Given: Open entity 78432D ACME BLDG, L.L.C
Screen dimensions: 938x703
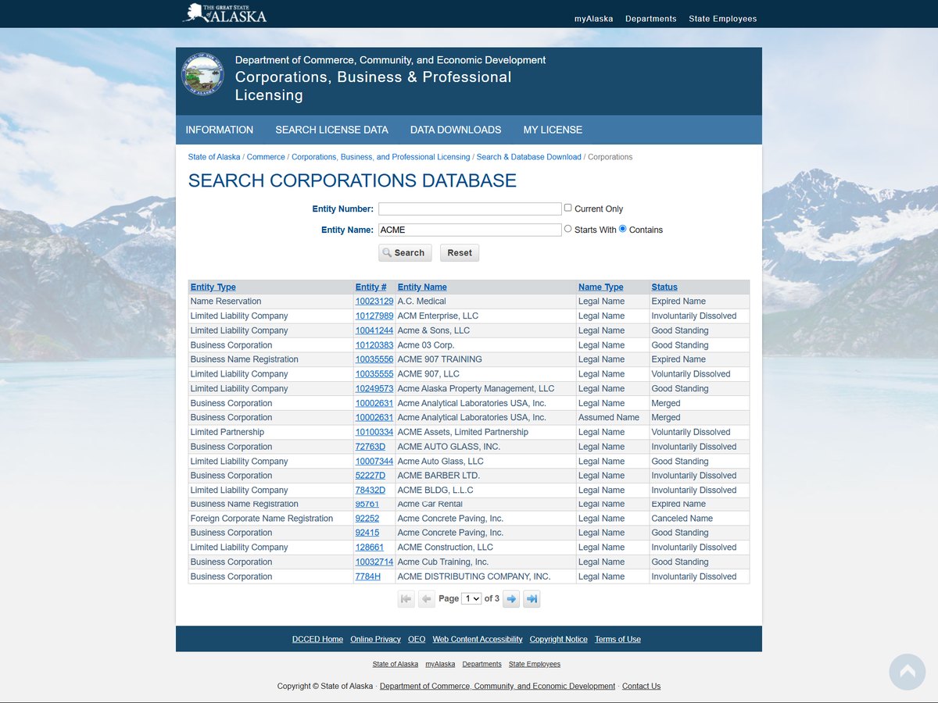Looking at the screenshot, I should pyautogui.click(x=371, y=491).
